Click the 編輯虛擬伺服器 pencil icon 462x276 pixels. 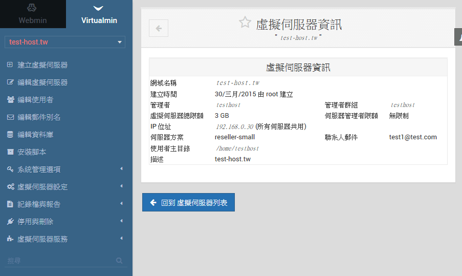click(x=10, y=82)
